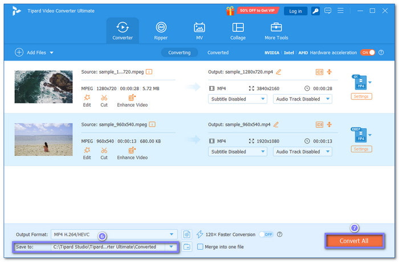Enhance Video for sample_1280x720
The image size is (399, 262).
pos(132,101)
